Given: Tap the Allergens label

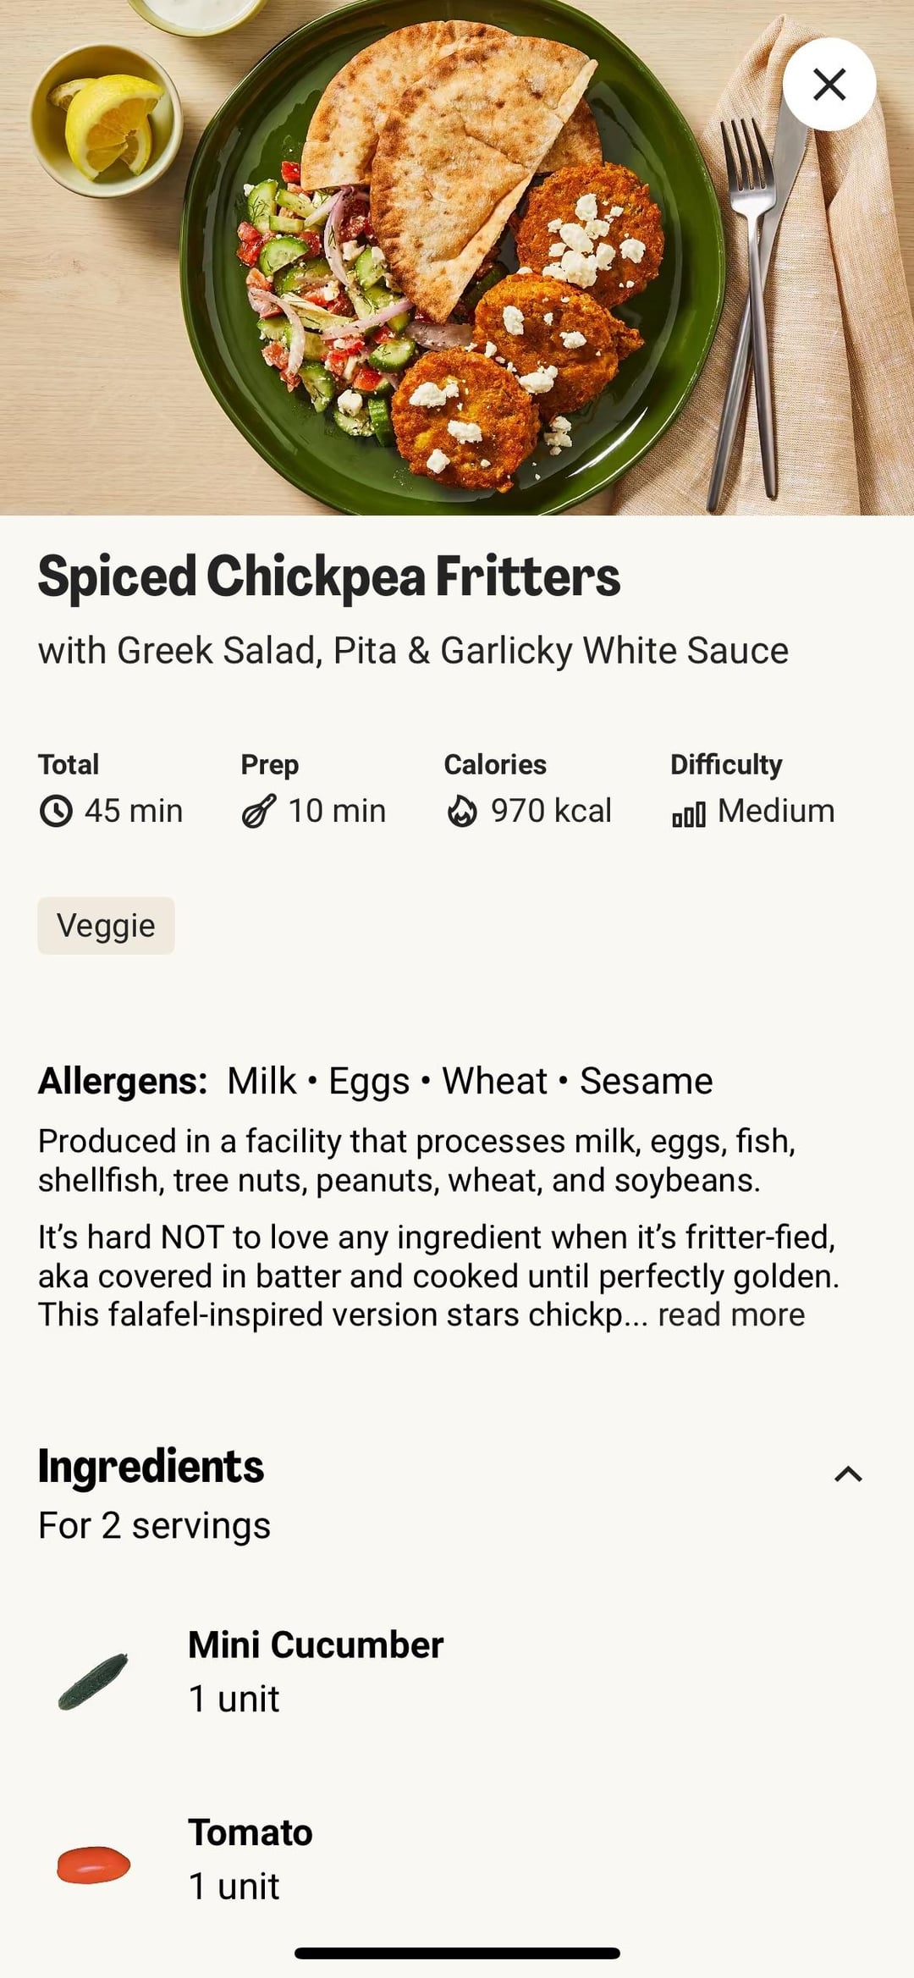Looking at the screenshot, I should [123, 1081].
